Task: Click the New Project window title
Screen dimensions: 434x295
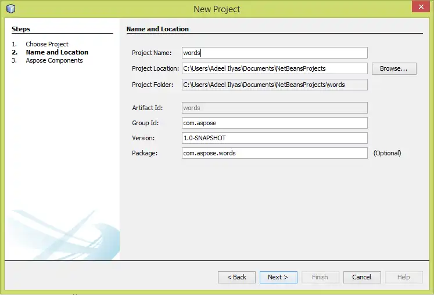Action: click(x=217, y=9)
